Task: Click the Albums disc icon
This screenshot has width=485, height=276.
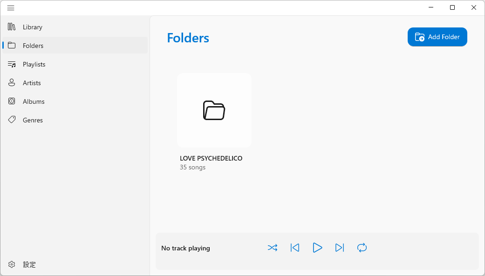Action: (12, 101)
